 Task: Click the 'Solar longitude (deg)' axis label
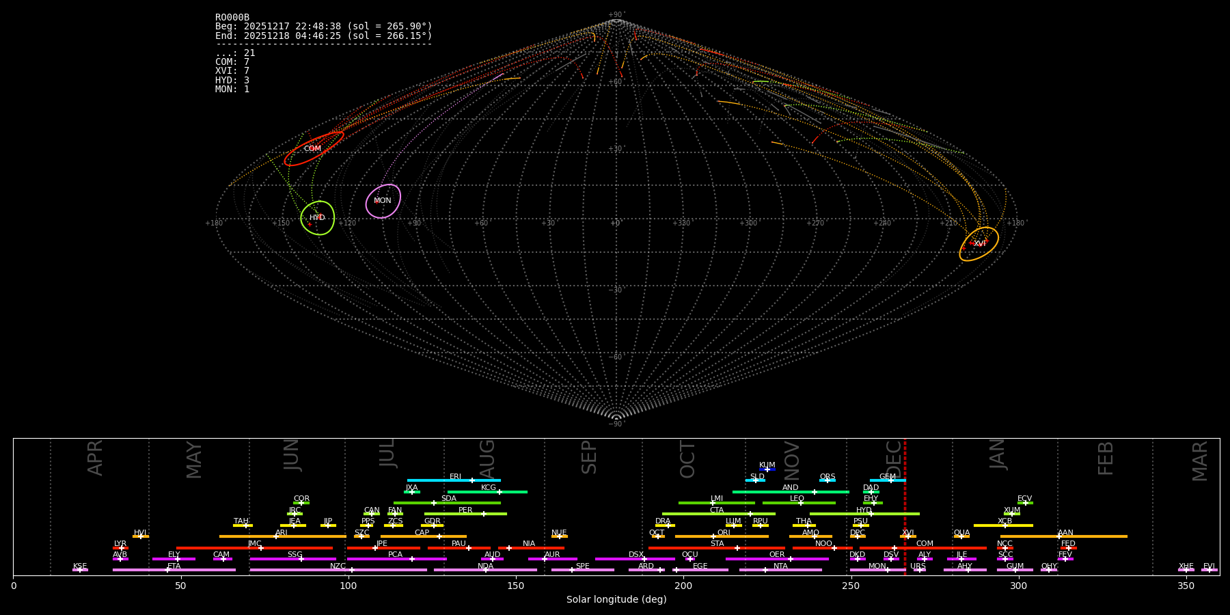coord(616,600)
